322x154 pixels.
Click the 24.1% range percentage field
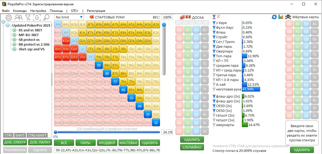pyautogui.click(x=167, y=132)
